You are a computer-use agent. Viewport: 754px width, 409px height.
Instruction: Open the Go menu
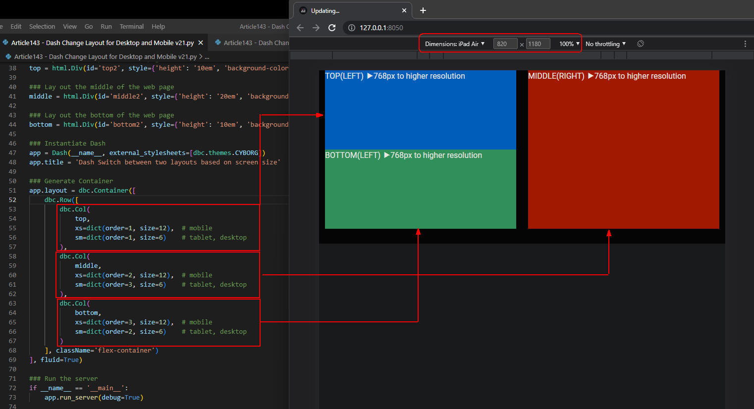click(89, 26)
